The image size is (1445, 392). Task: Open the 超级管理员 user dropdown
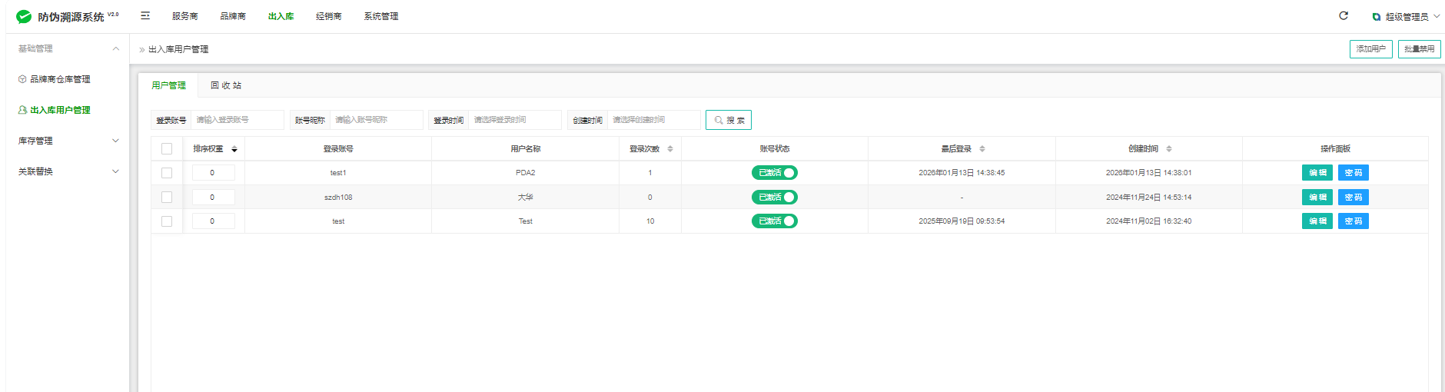click(x=1407, y=17)
